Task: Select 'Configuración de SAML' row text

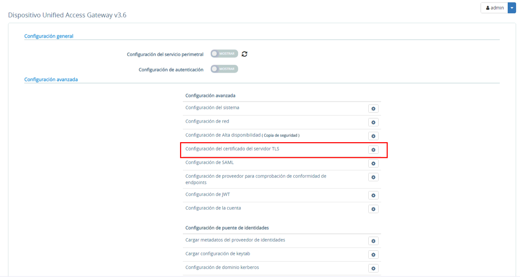Action: 210,162
